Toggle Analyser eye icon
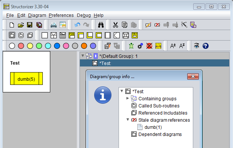The height and width of the screenshot is (148, 233). point(197,46)
